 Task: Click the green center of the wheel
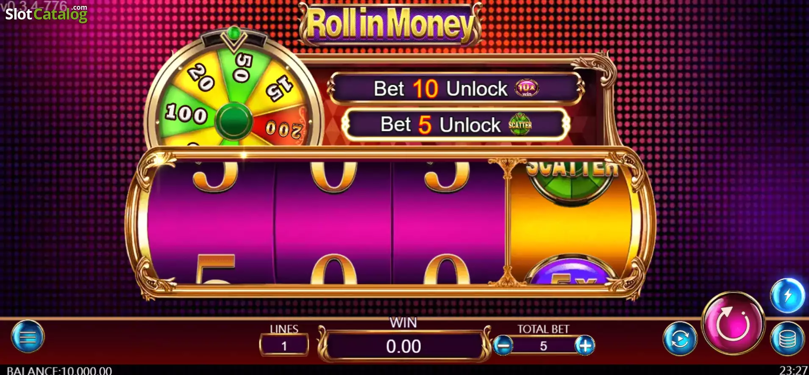pyautogui.click(x=234, y=121)
